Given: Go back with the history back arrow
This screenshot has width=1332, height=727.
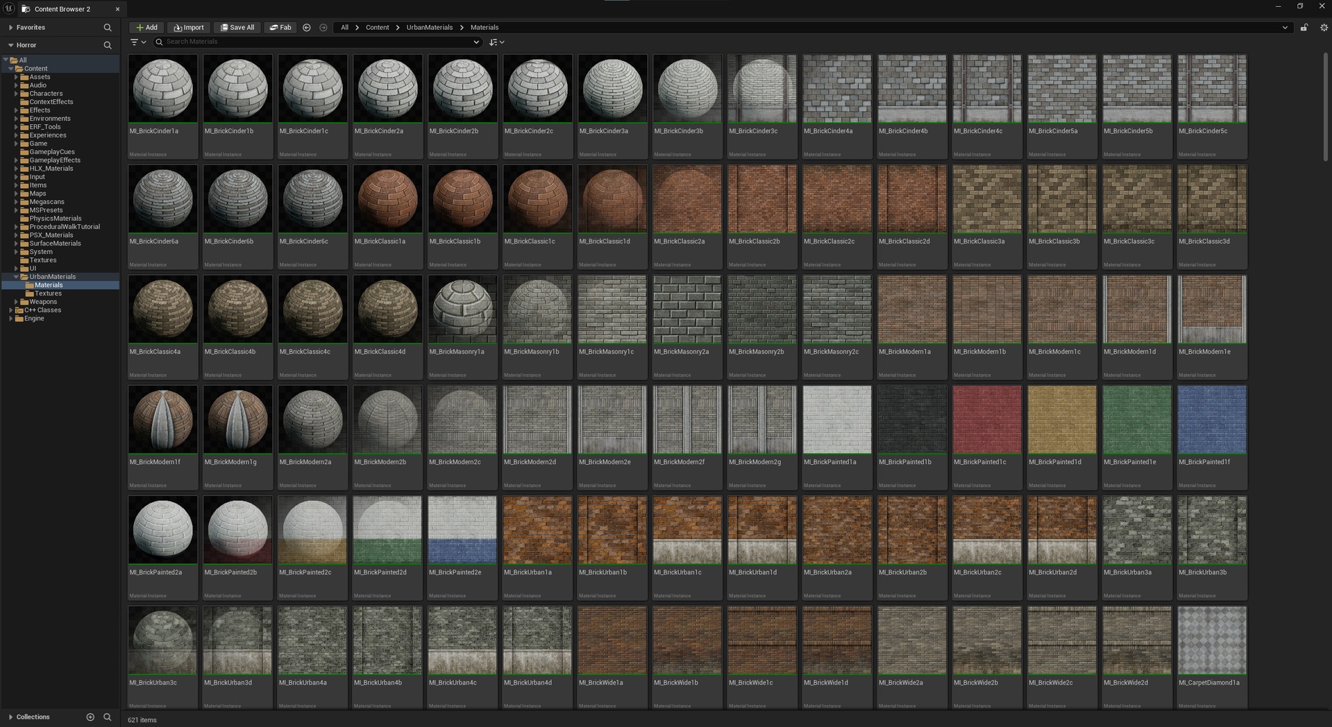Looking at the screenshot, I should [307, 28].
